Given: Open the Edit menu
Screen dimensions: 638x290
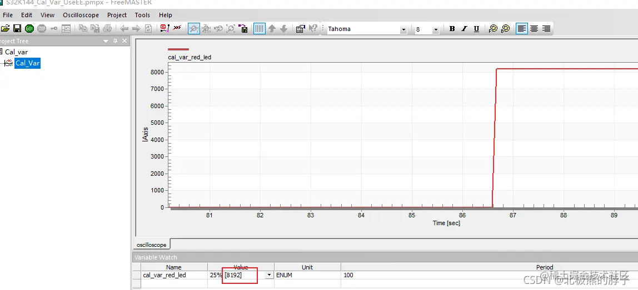Looking at the screenshot, I should coord(27,15).
